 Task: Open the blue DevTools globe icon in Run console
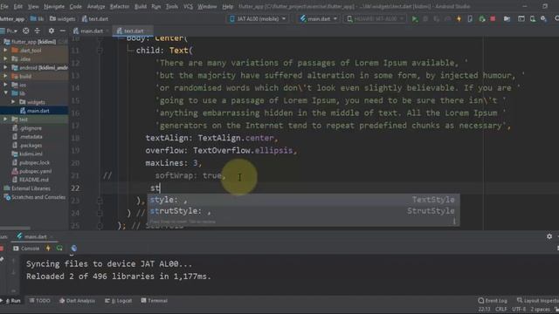click(73, 248)
